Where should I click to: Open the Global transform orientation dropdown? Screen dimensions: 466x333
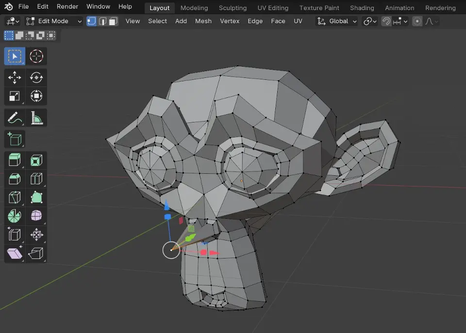[336, 21]
